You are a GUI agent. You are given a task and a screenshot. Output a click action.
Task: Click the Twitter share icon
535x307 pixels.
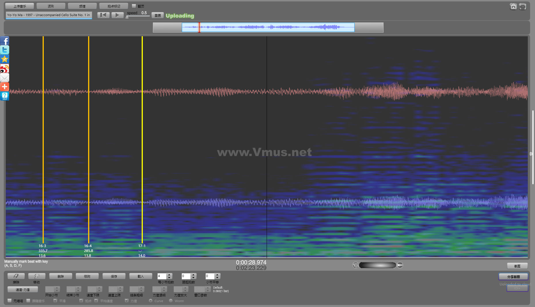click(5, 50)
